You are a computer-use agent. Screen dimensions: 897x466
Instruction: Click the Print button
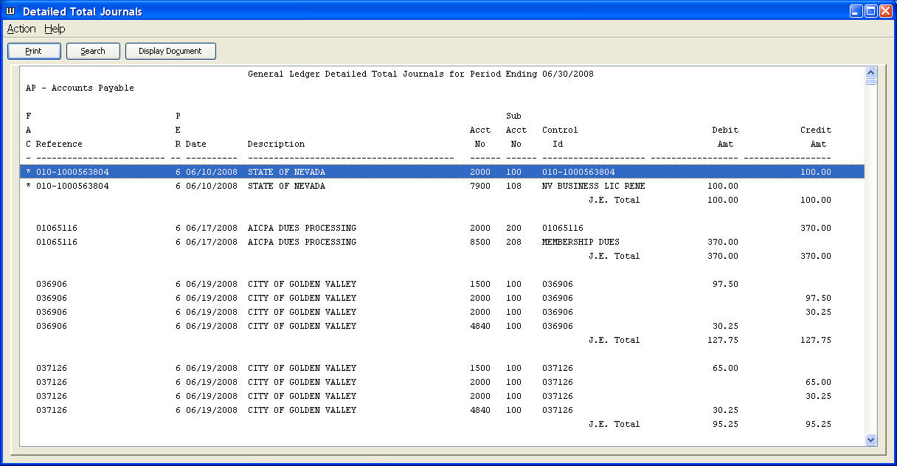point(34,51)
